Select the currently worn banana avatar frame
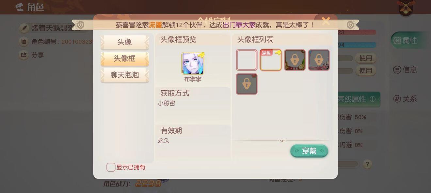 point(271,60)
